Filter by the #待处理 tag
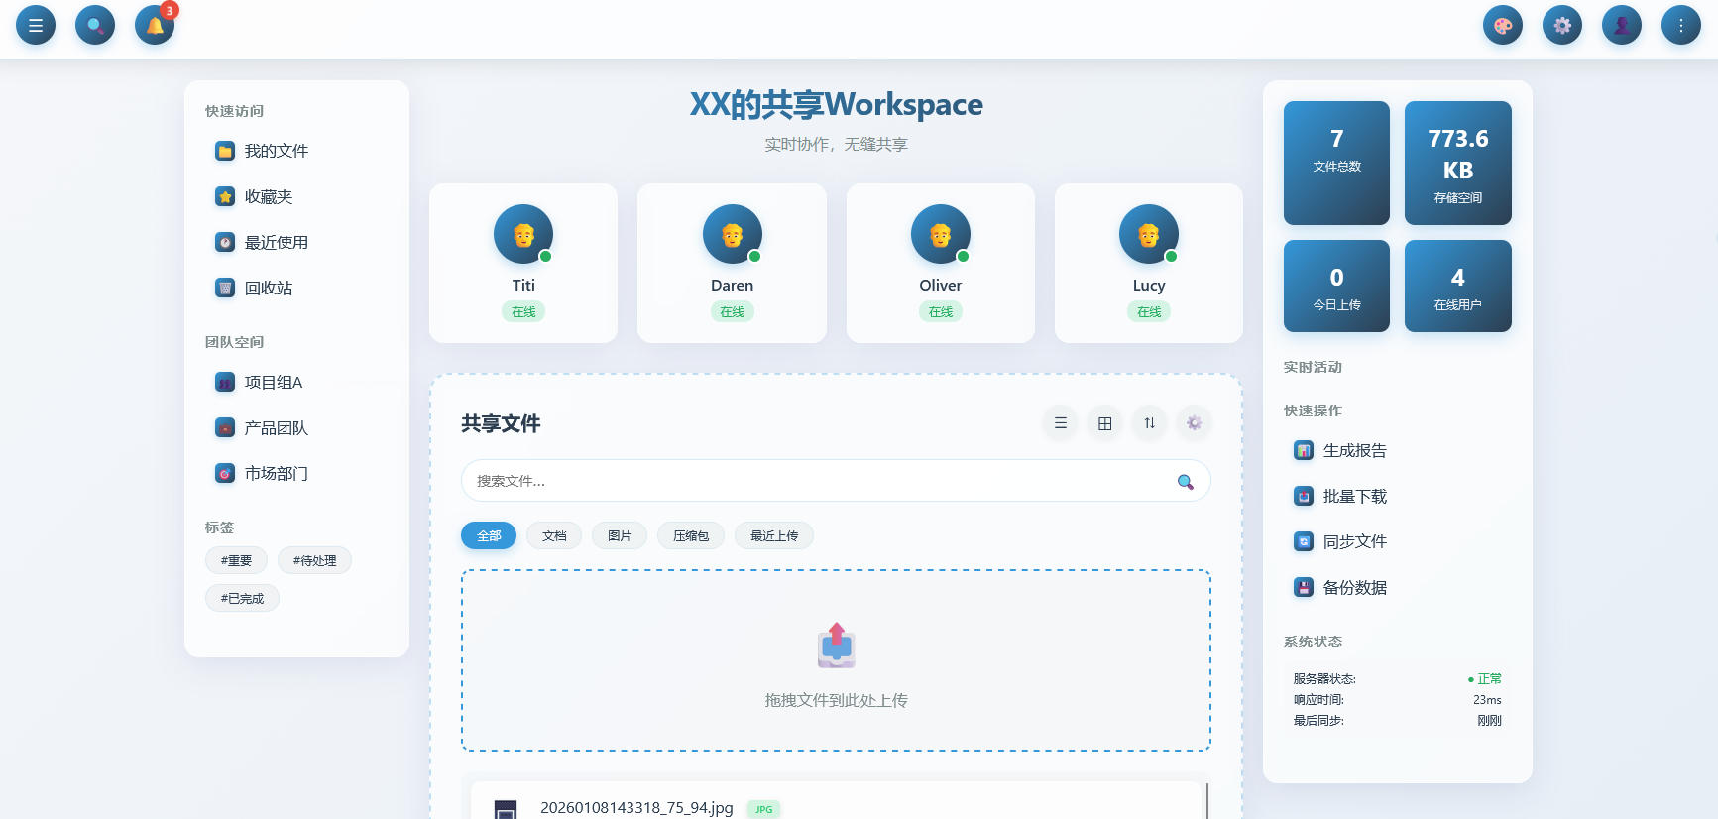 (x=314, y=560)
